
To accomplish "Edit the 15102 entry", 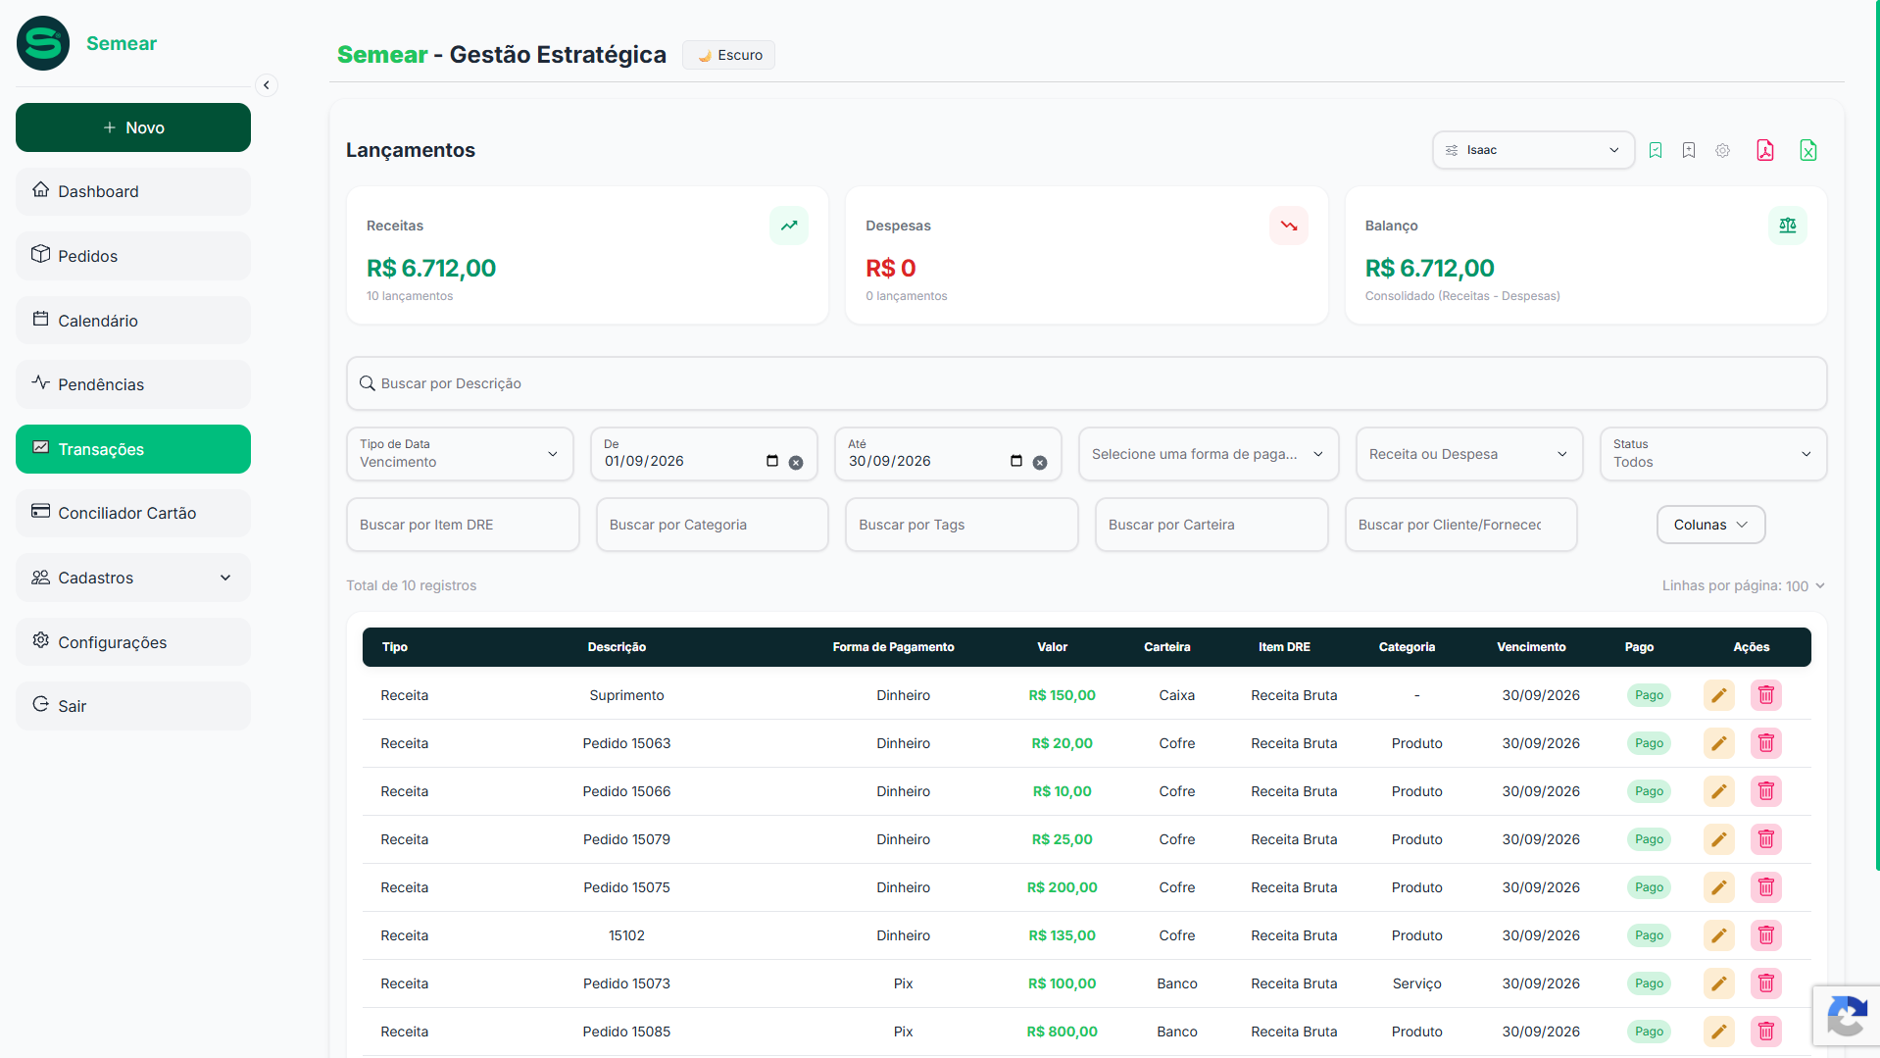I will (x=1718, y=935).
